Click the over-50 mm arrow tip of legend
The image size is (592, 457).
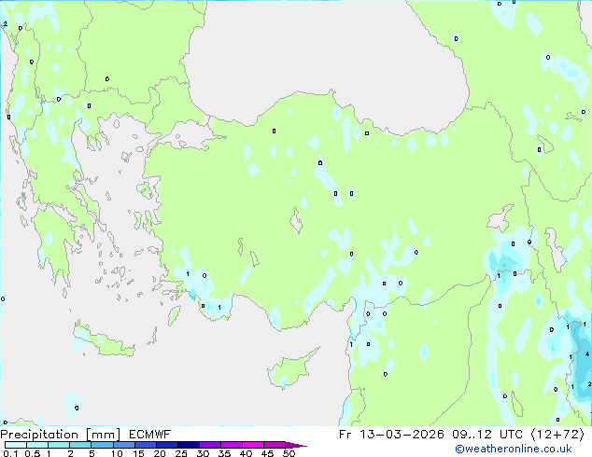296,445
